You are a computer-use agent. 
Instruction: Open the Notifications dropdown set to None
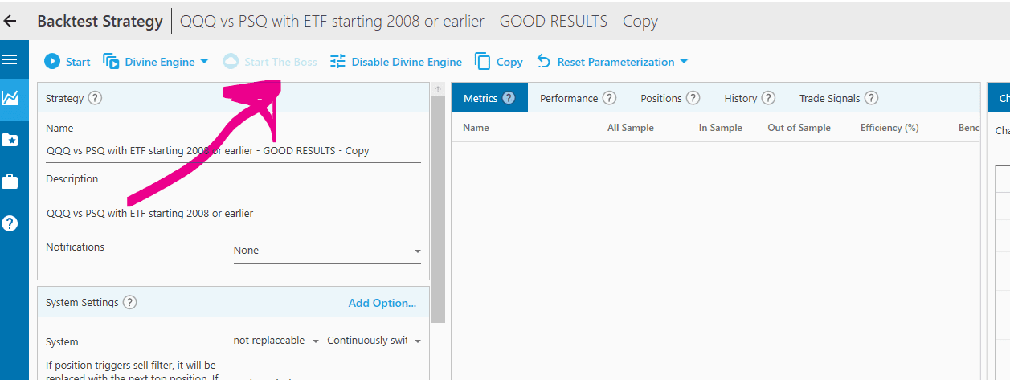[x=326, y=251]
